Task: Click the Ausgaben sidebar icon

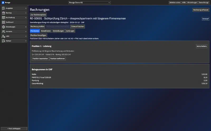Action: click(x=3, y=8)
